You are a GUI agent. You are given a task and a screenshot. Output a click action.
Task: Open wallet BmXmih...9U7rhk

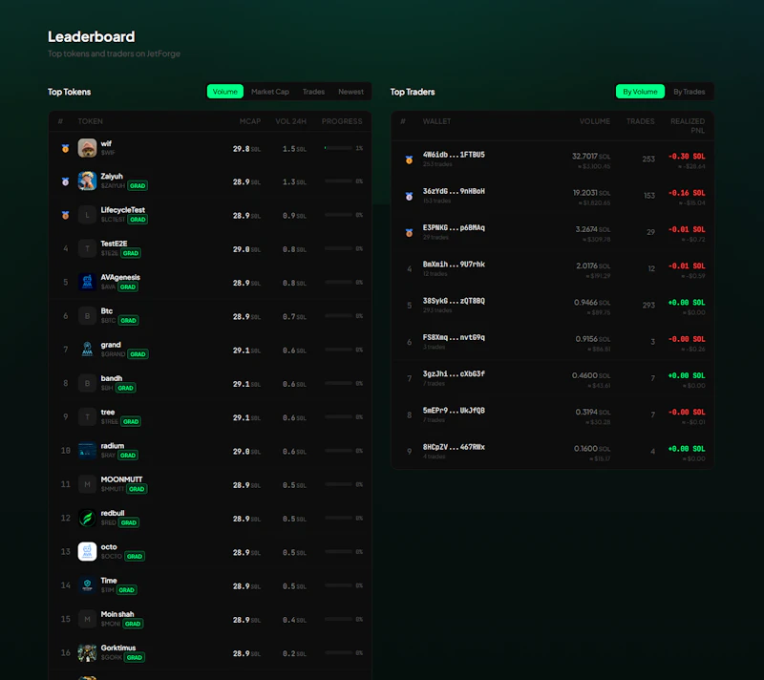coord(454,264)
